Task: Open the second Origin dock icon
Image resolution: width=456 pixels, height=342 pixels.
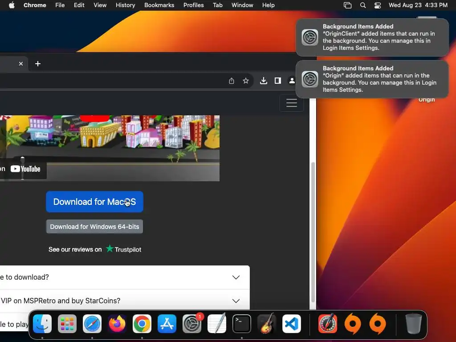Action: (x=378, y=324)
